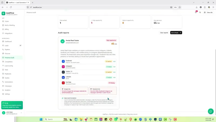Click the awtadrealestate.com domain text
Screen dimensions: 216x122
[x=72, y=43]
